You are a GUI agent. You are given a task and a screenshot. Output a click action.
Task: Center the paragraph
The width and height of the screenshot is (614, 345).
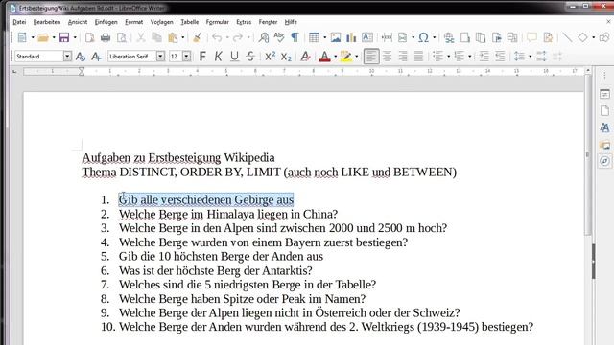pyautogui.click(x=387, y=57)
